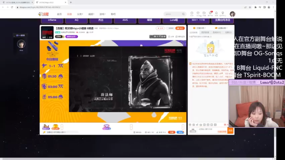Switch to the 主舞台纯净流 tab

click(222, 20)
